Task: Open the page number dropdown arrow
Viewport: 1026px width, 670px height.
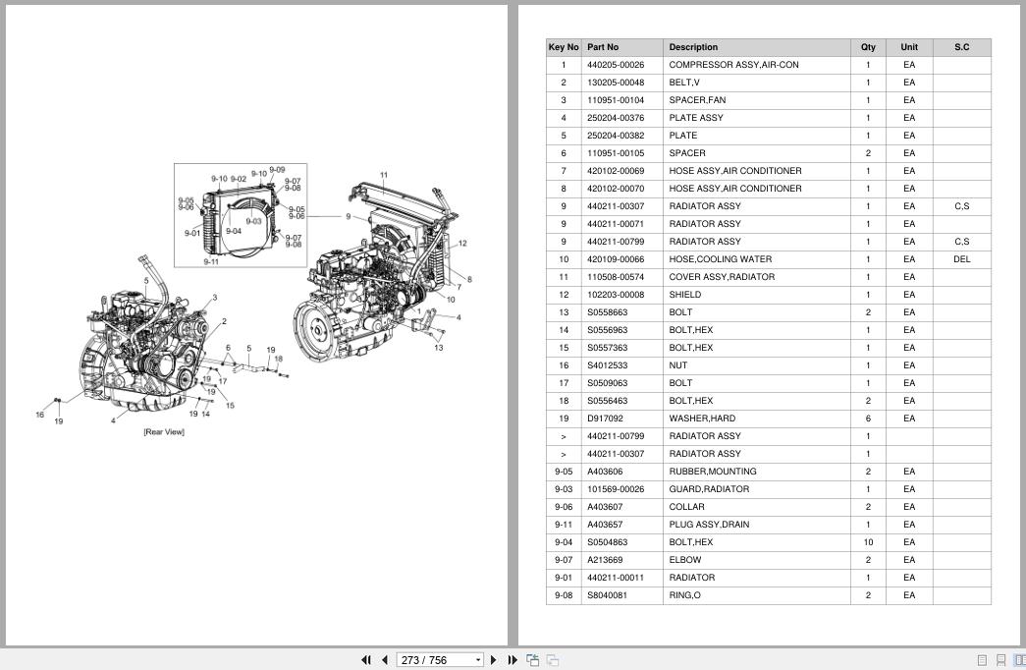Action: tap(478, 660)
